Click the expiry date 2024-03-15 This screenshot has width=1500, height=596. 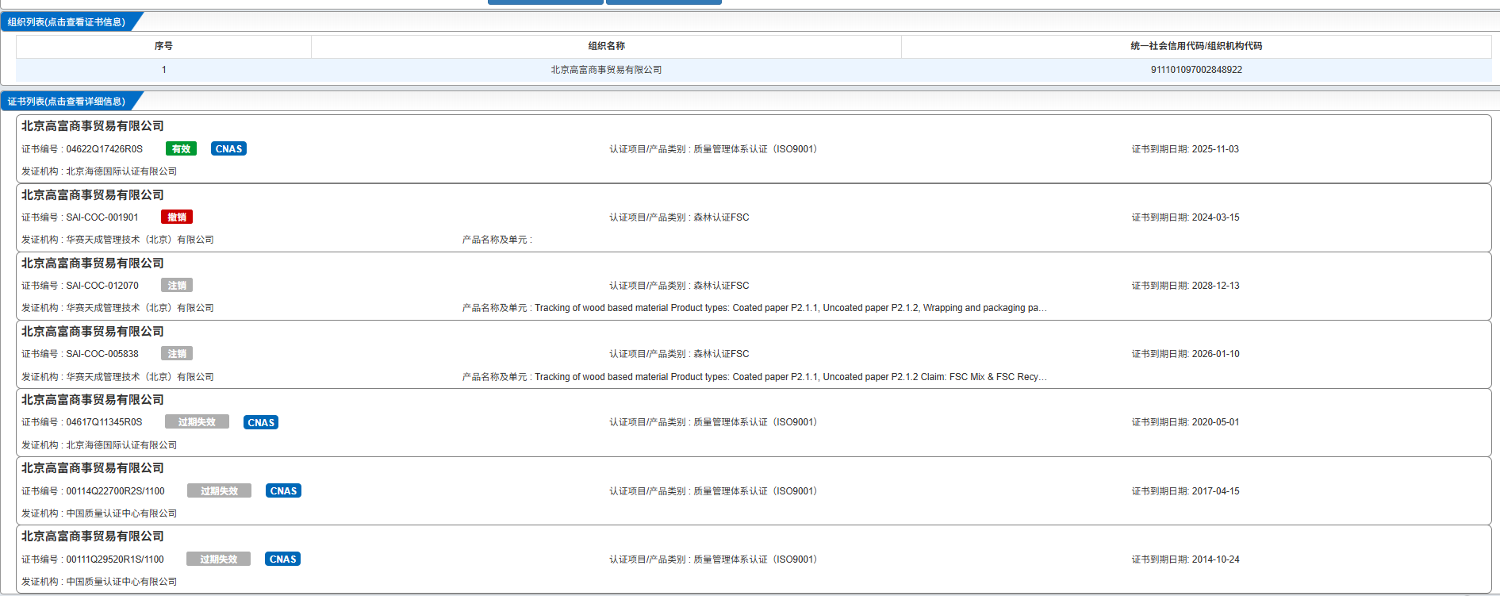tap(1215, 217)
